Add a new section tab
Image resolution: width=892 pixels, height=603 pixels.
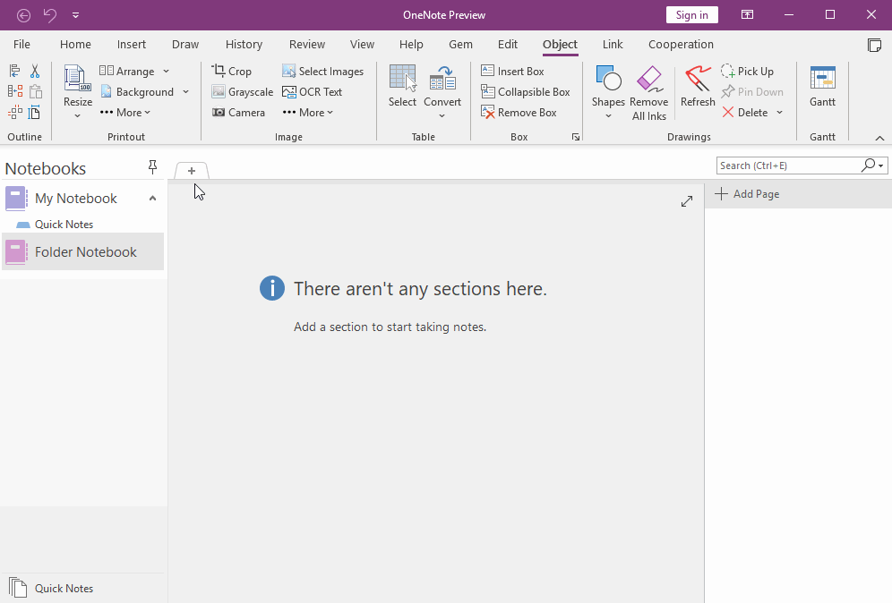(x=192, y=171)
